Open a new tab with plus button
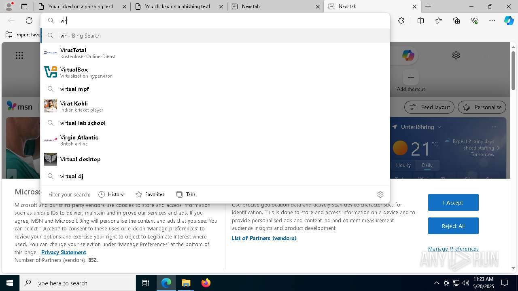 [428, 6]
